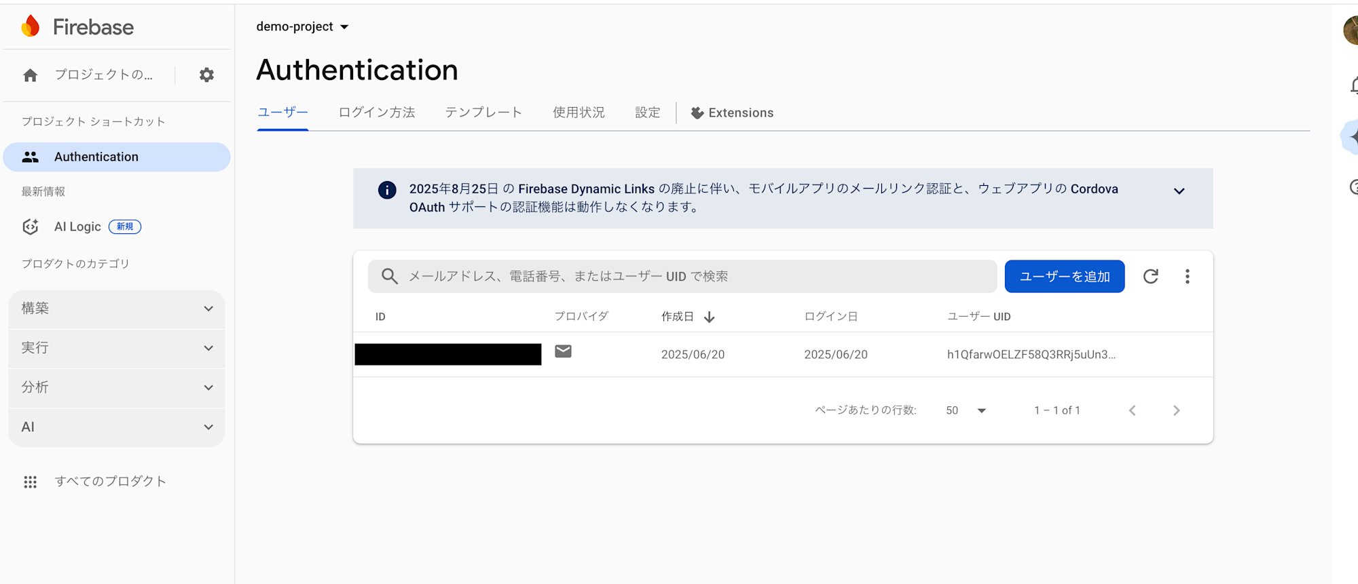Viewport: 1358px width, 584px height.
Task: Open the demo-project project selector dropdown
Action: coord(302,26)
